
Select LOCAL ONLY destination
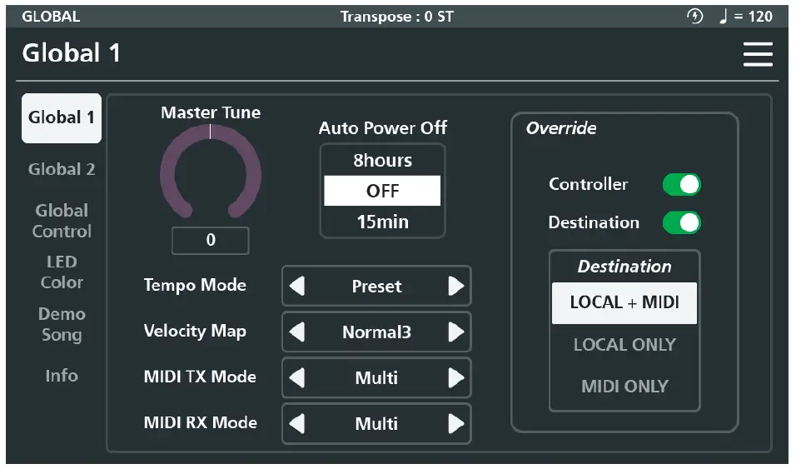coord(624,345)
